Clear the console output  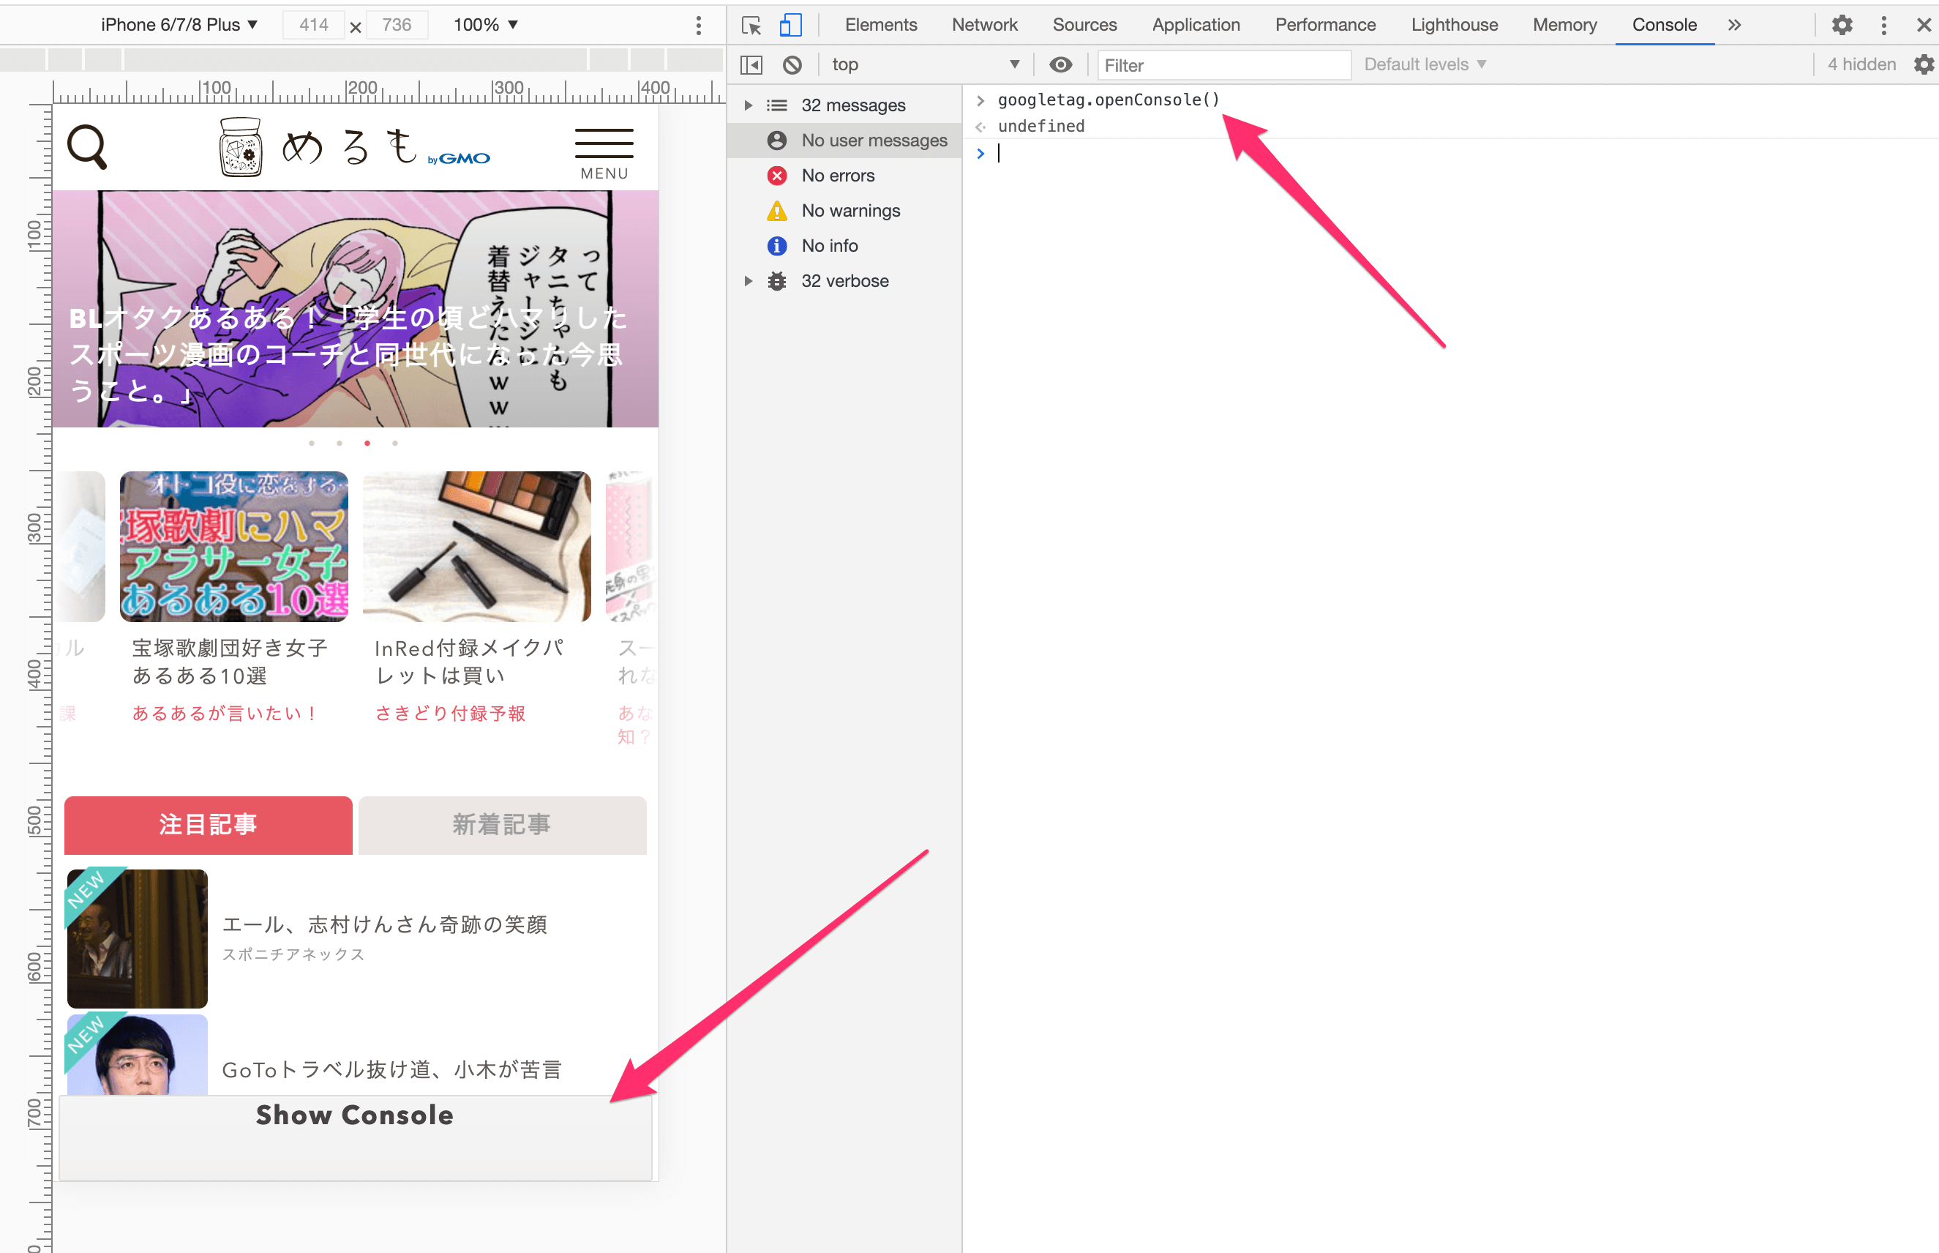click(x=792, y=64)
